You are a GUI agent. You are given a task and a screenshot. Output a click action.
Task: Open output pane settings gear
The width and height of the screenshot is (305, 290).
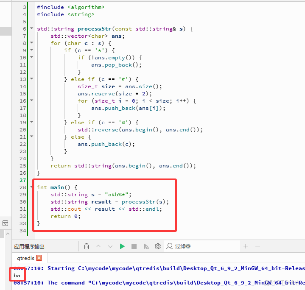point(158,246)
